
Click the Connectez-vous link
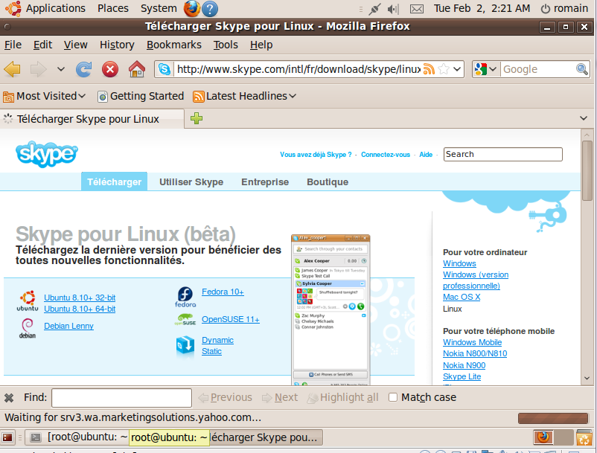pos(386,155)
